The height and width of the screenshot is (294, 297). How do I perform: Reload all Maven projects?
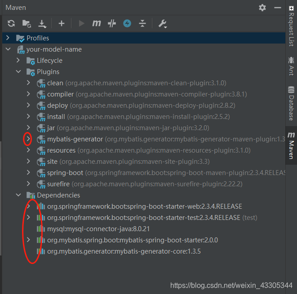(x=11, y=23)
